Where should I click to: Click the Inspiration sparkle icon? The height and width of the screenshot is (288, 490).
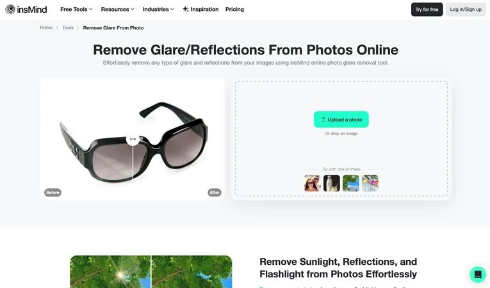pyautogui.click(x=186, y=10)
